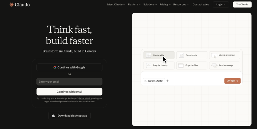This screenshot has width=257, height=129.
Task: Select the Crunch data chart icon
Action: pyautogui.click(x=181, y=55)
